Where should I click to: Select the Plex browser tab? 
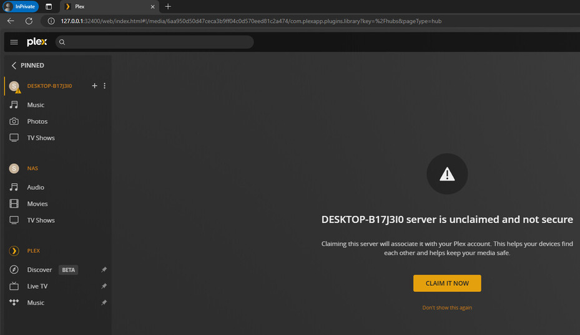click(109, 7)
